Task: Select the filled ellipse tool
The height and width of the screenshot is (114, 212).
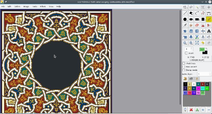Action: 191,19
